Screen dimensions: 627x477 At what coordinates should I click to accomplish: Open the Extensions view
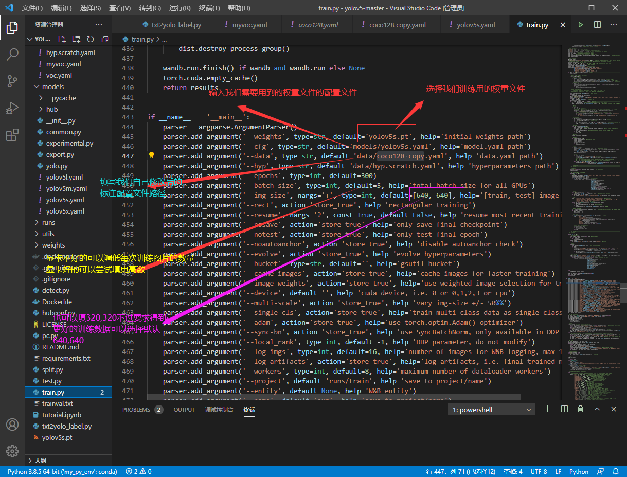[12, 135]
